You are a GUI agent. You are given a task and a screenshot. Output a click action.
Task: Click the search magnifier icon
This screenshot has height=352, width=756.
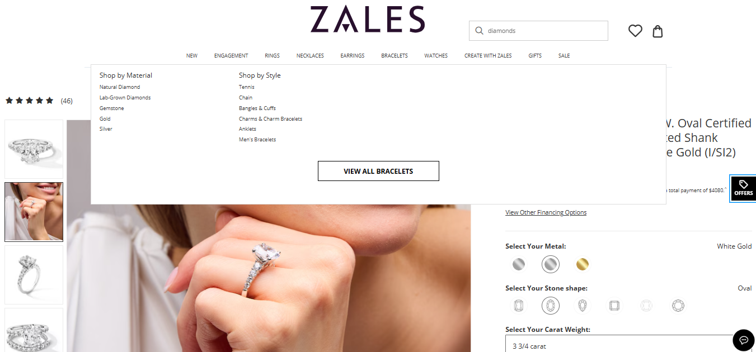[479, 31]
